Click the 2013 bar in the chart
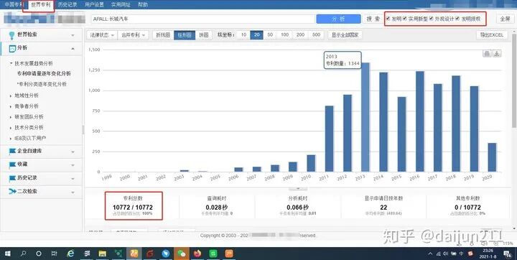This screenshot has width=517, height=260. (365, 117)
